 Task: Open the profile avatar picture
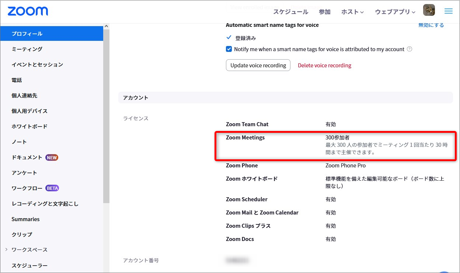click(x=429, y=10)
